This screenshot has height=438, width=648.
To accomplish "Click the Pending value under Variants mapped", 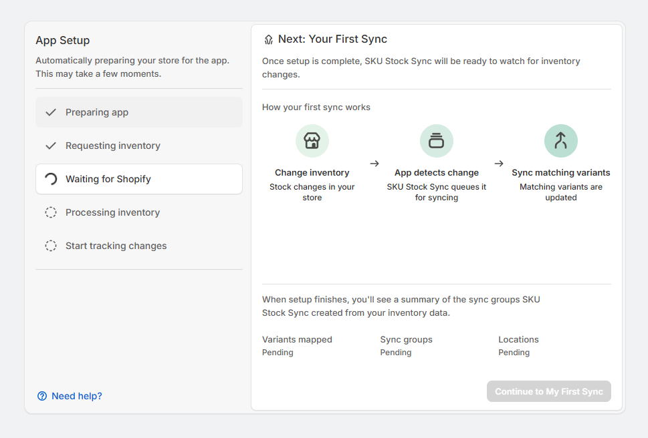I will pyautogui.click(x=278, y=353).
